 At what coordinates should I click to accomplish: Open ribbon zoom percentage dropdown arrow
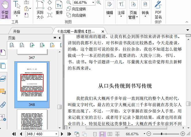tap(93, 3)
